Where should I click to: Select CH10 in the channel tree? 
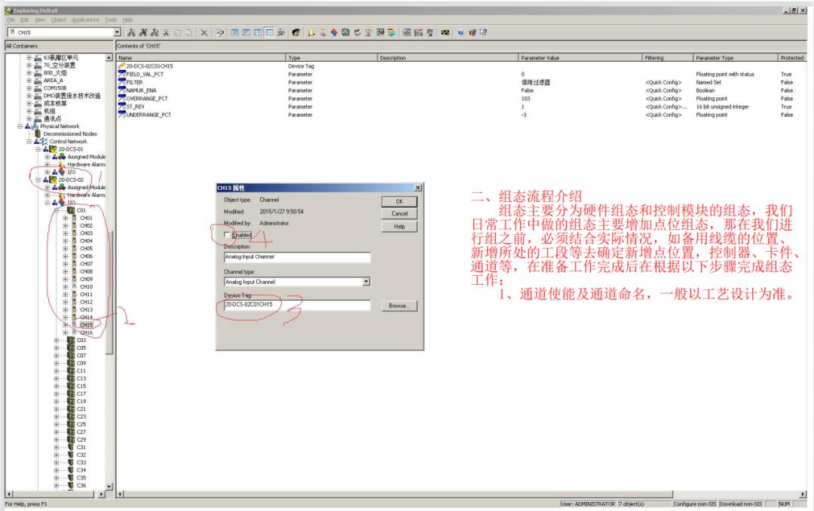tap(86, 286)
